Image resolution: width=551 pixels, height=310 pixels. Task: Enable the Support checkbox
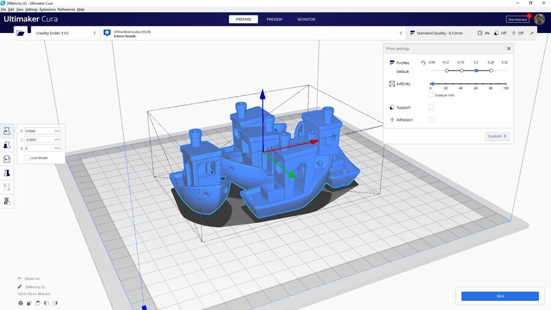point(431,108)
